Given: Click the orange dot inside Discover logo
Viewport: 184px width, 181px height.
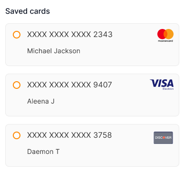Looking at the screenshot, I should coord(164,138).
